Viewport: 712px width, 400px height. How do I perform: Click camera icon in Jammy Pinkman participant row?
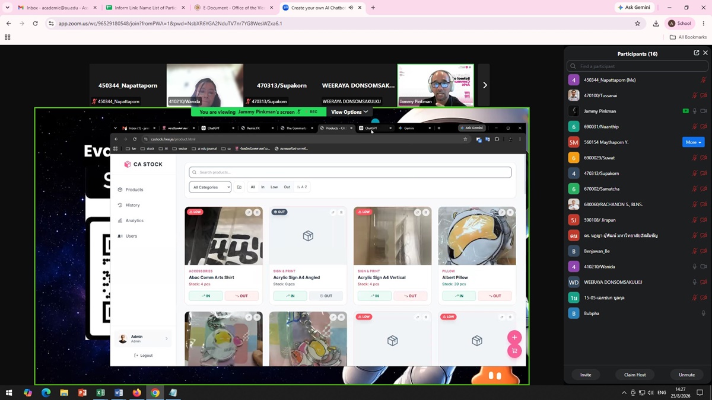pos(704,111)
